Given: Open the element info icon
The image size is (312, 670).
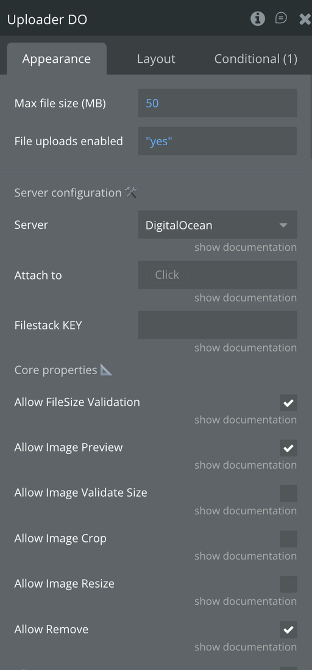Looking at the screenshot, I should (x=257, y=18).
